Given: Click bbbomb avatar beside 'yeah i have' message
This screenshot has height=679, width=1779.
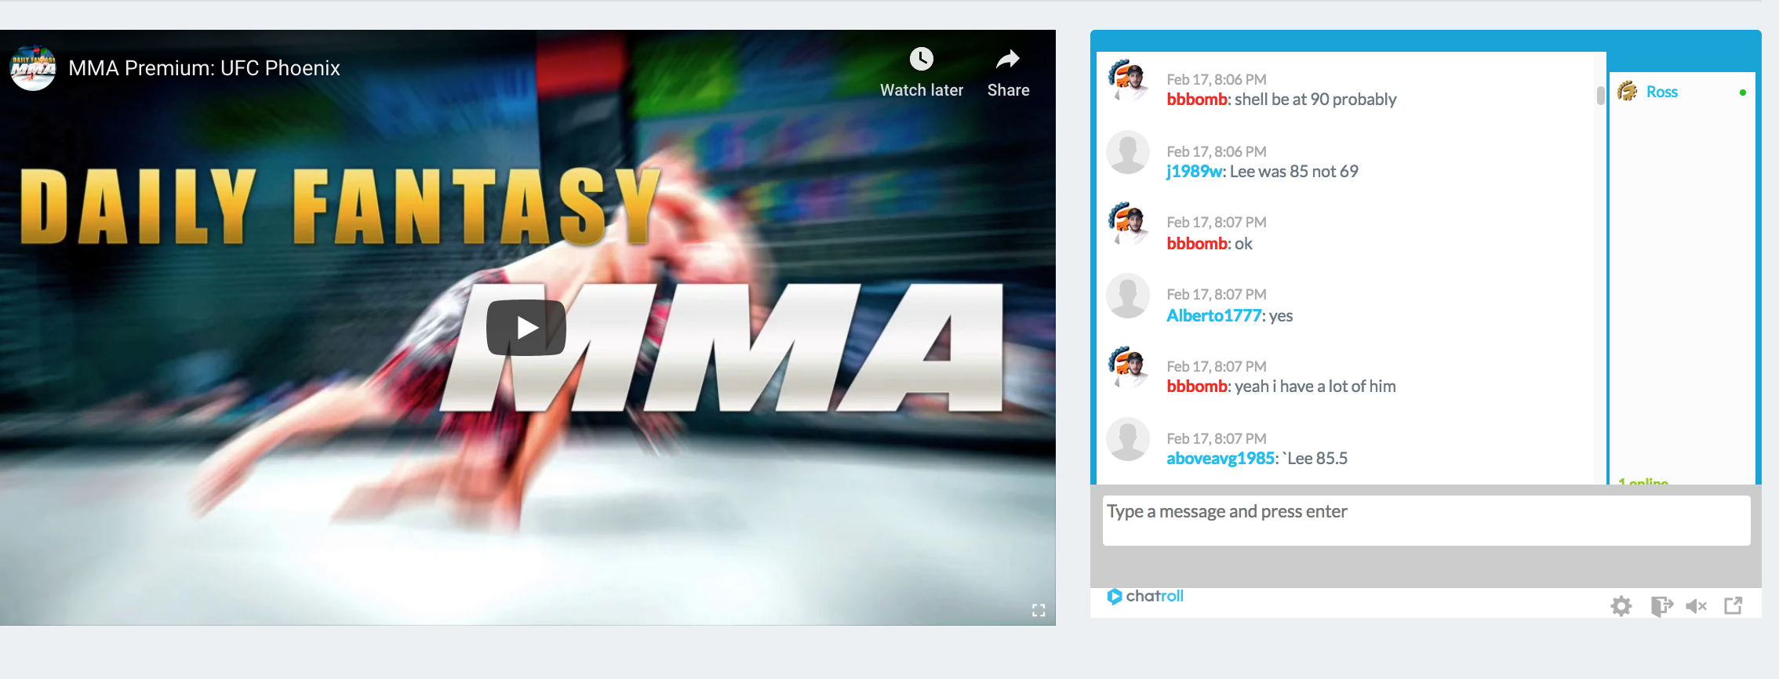Looking at the screenshot, I should click(1128, 368).
